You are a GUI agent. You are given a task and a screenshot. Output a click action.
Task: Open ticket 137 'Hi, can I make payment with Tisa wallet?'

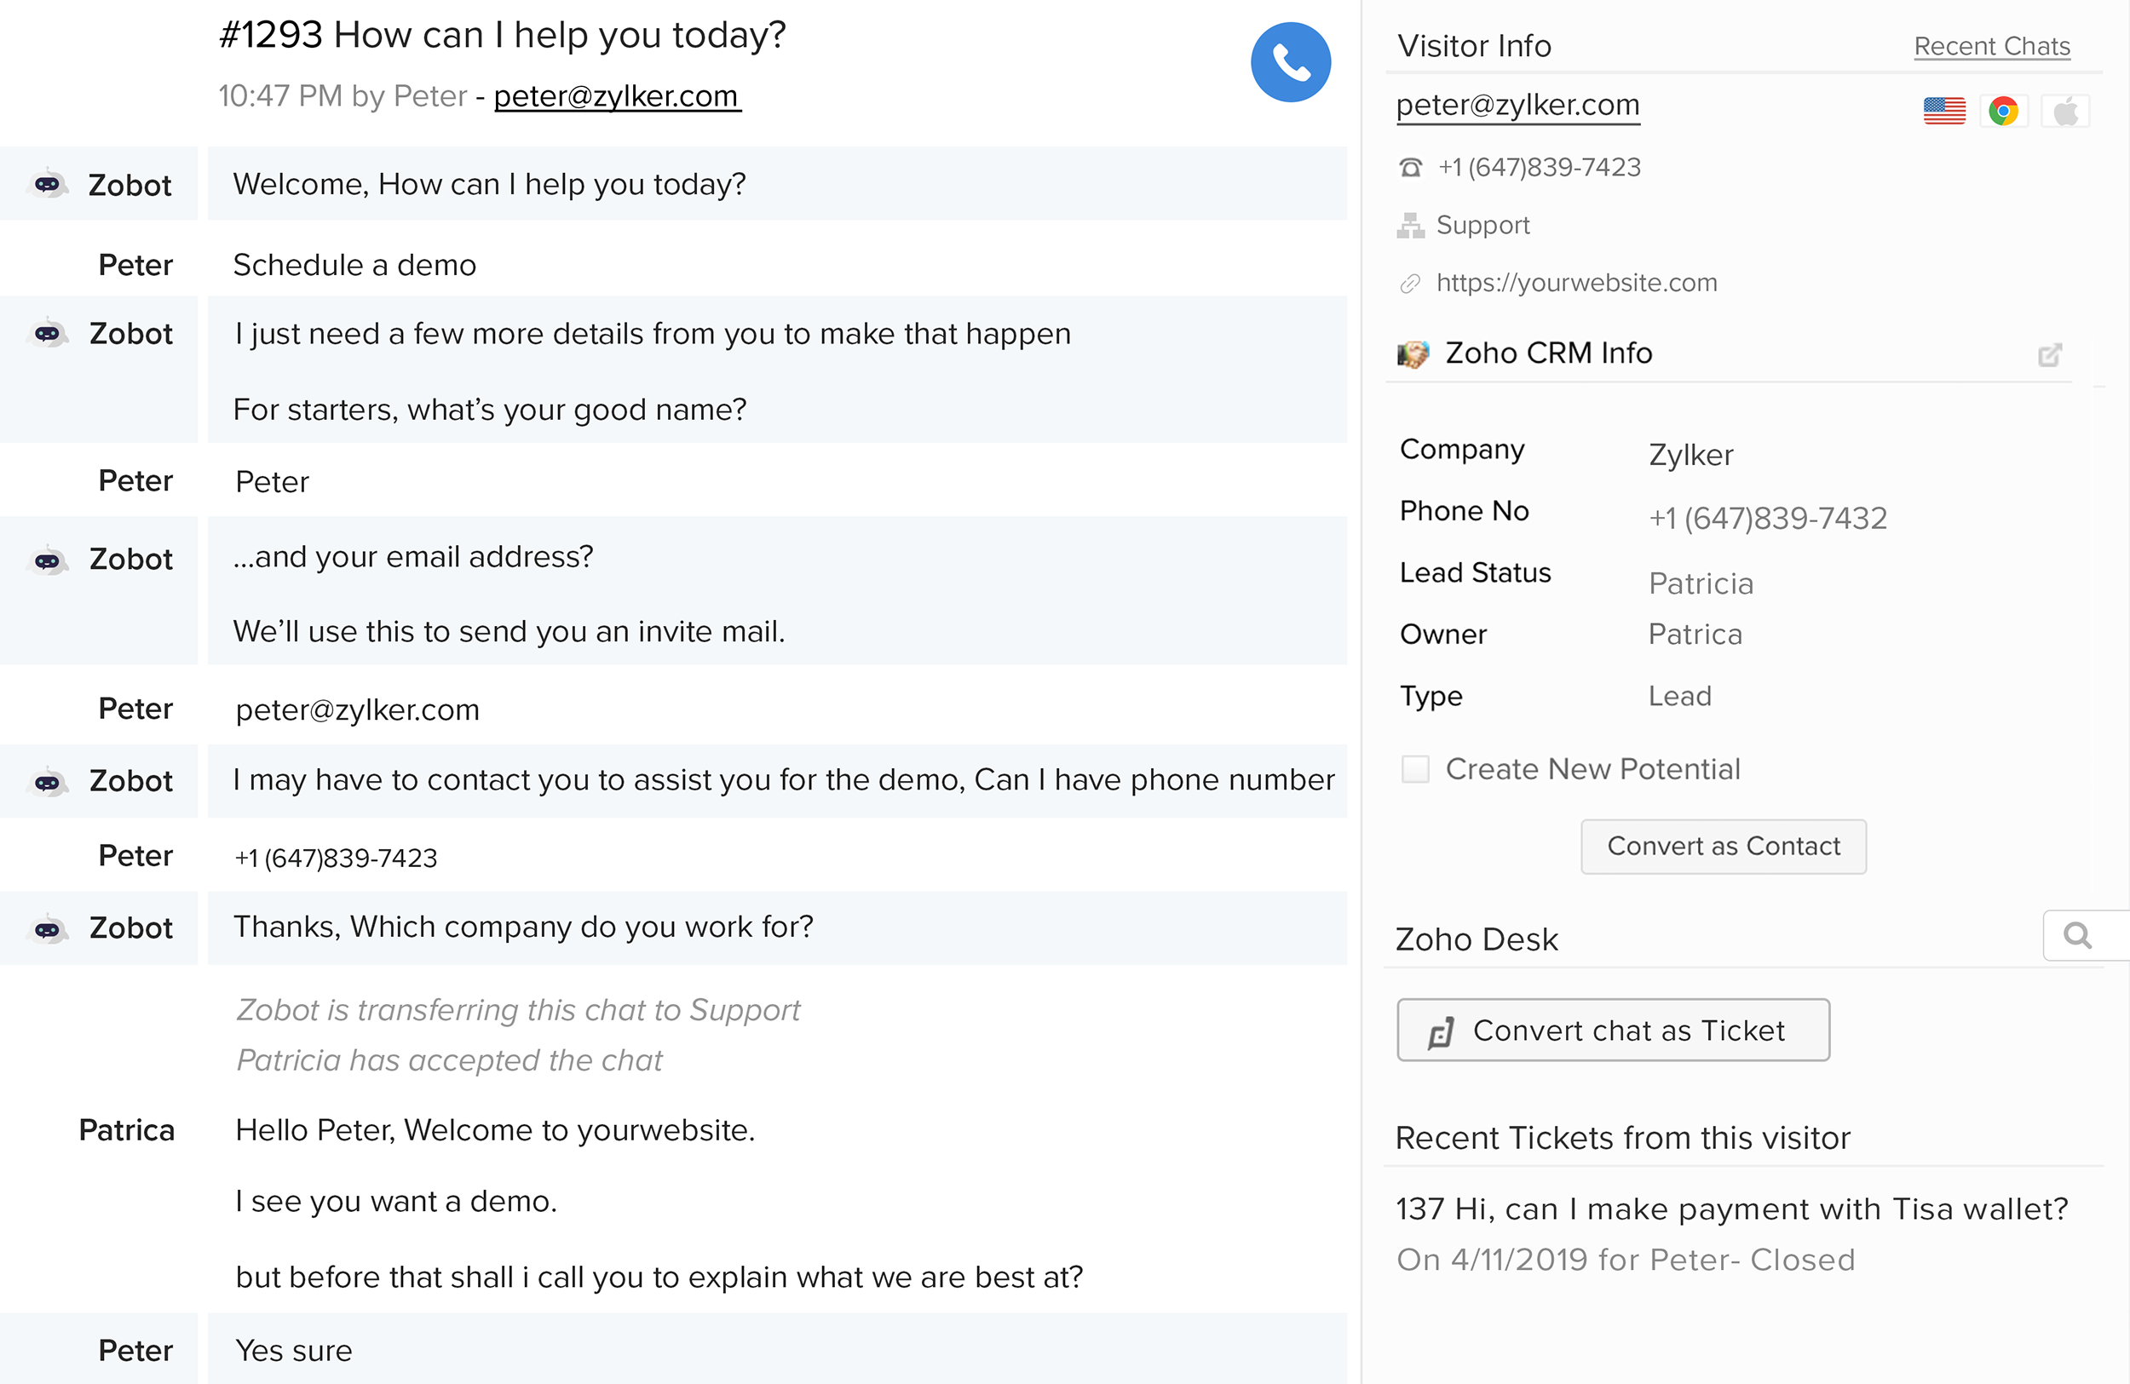point(1732,1209)
